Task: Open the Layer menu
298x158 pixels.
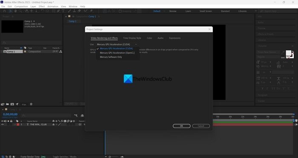Action: (33, 6)
